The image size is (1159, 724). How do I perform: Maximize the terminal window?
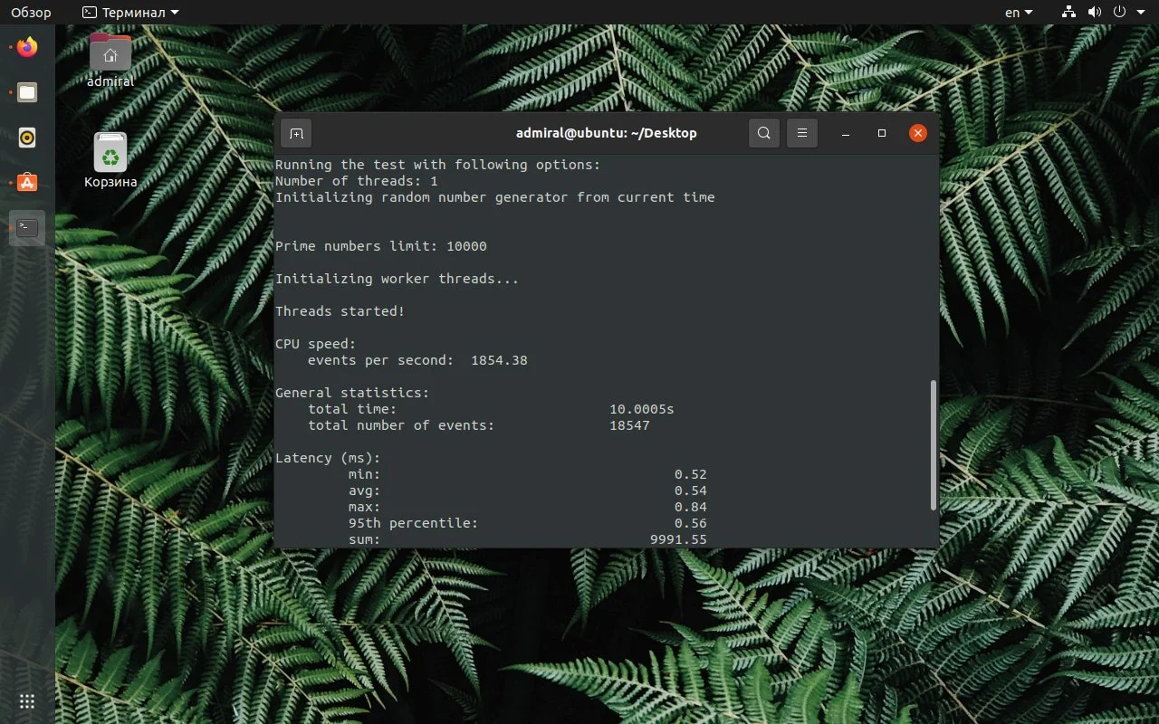pyautogui.click(x=882, y=133)
